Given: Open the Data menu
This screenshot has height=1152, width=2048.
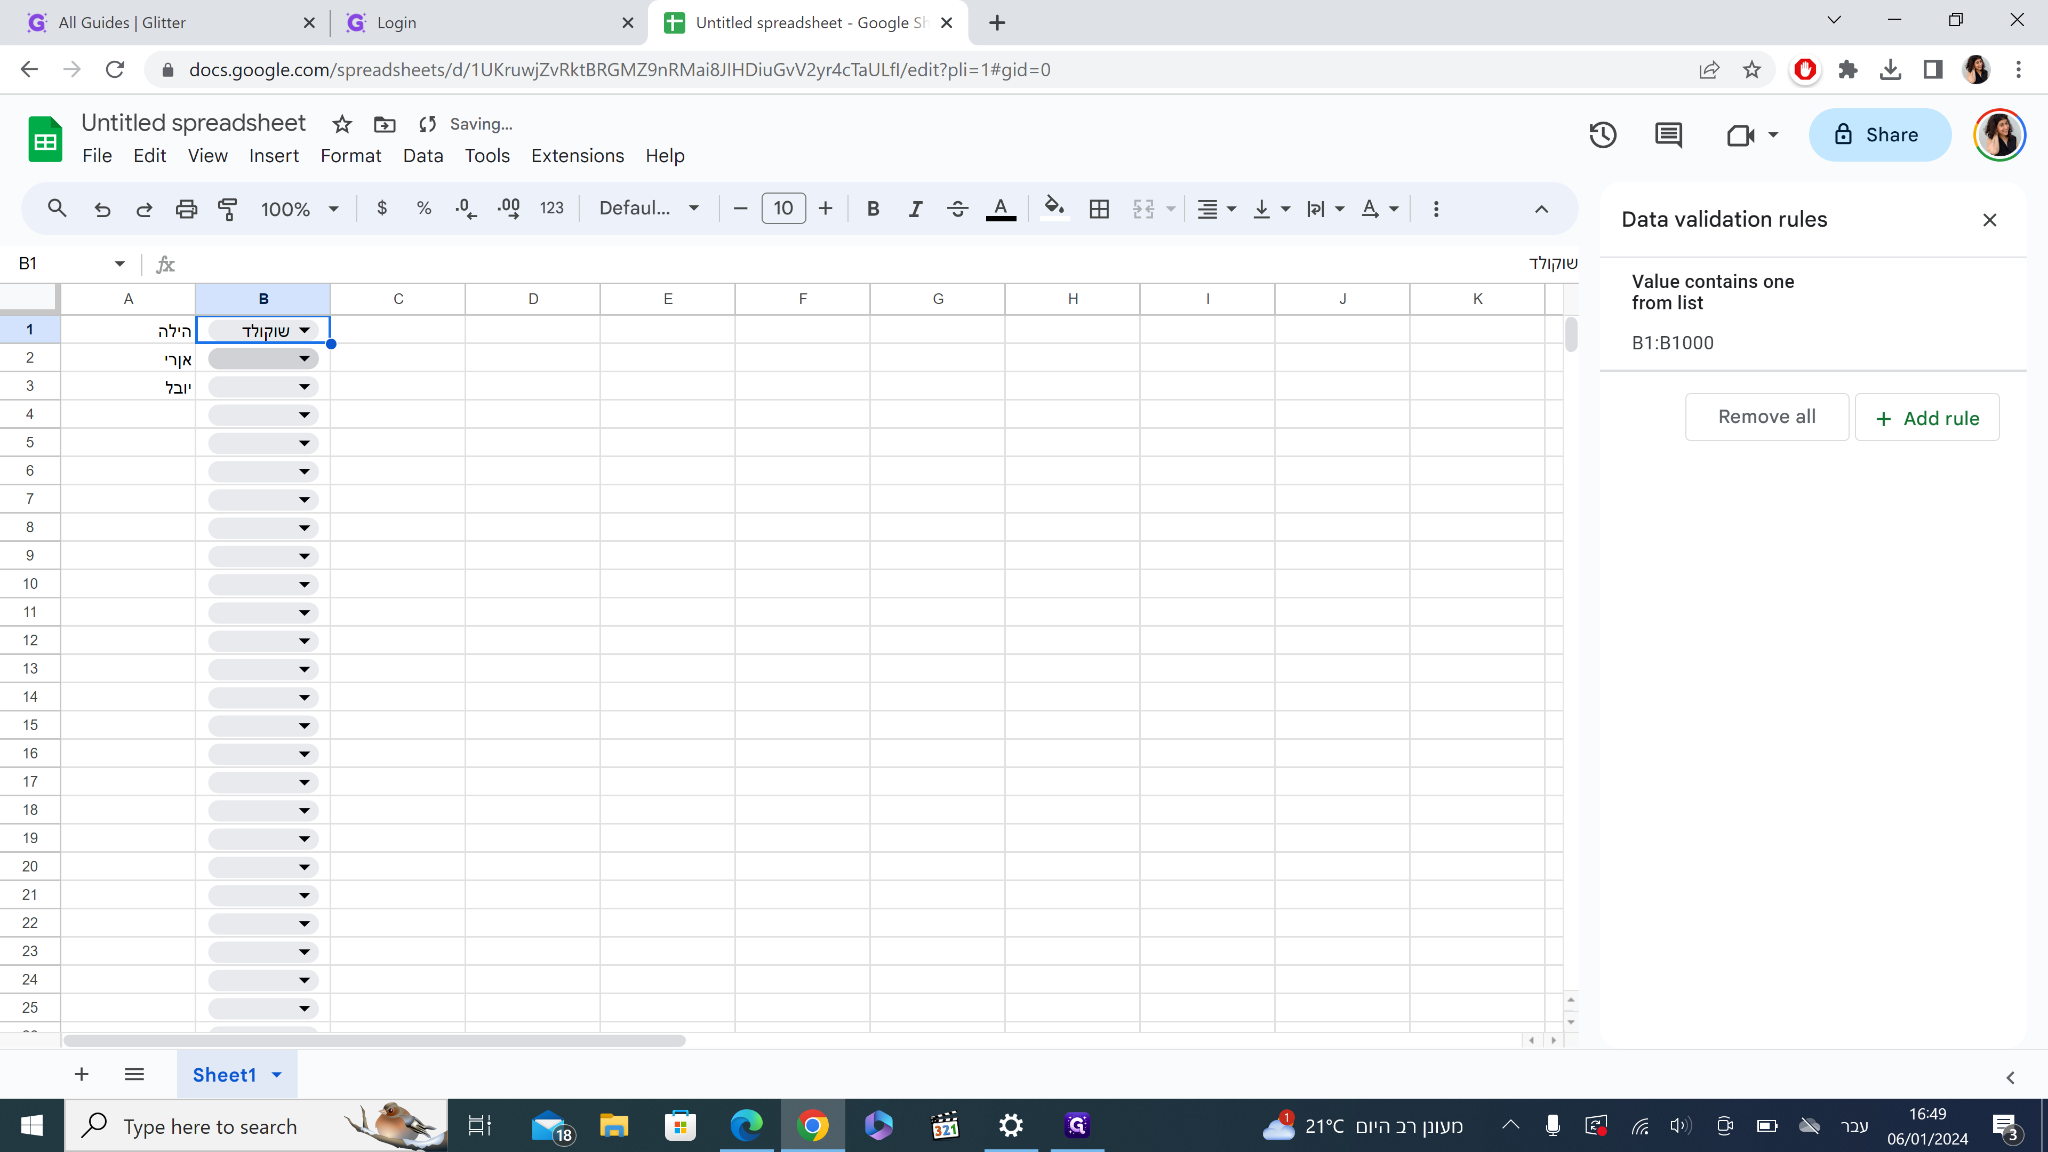Looking at the screenshot, I should coord(423,156).
